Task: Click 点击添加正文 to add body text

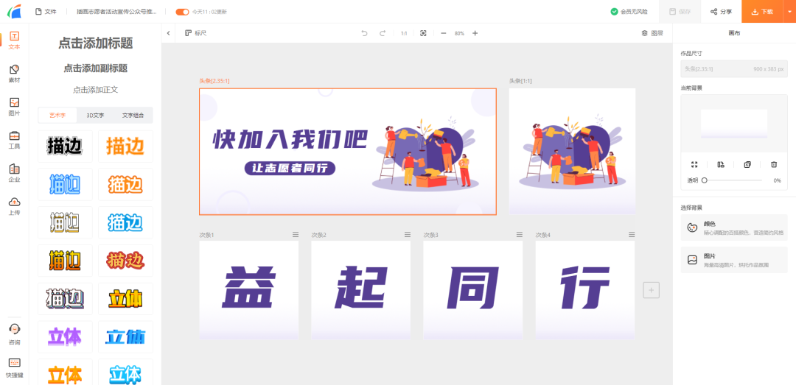Action: tap(95, 90)
